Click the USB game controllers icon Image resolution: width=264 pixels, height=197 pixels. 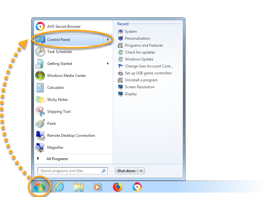click(x=121, y=73)
